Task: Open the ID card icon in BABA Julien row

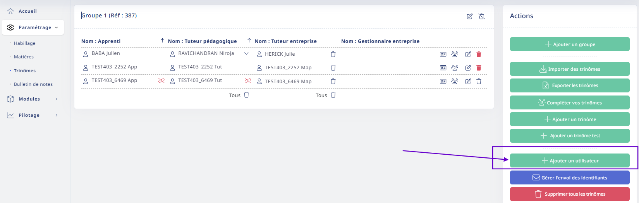Action: (443, 55)
